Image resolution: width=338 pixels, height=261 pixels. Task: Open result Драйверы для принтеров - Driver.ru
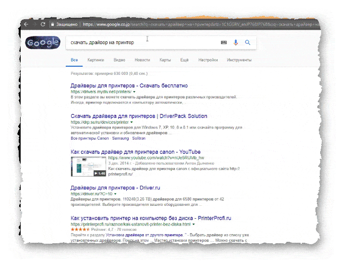point(115,188)
